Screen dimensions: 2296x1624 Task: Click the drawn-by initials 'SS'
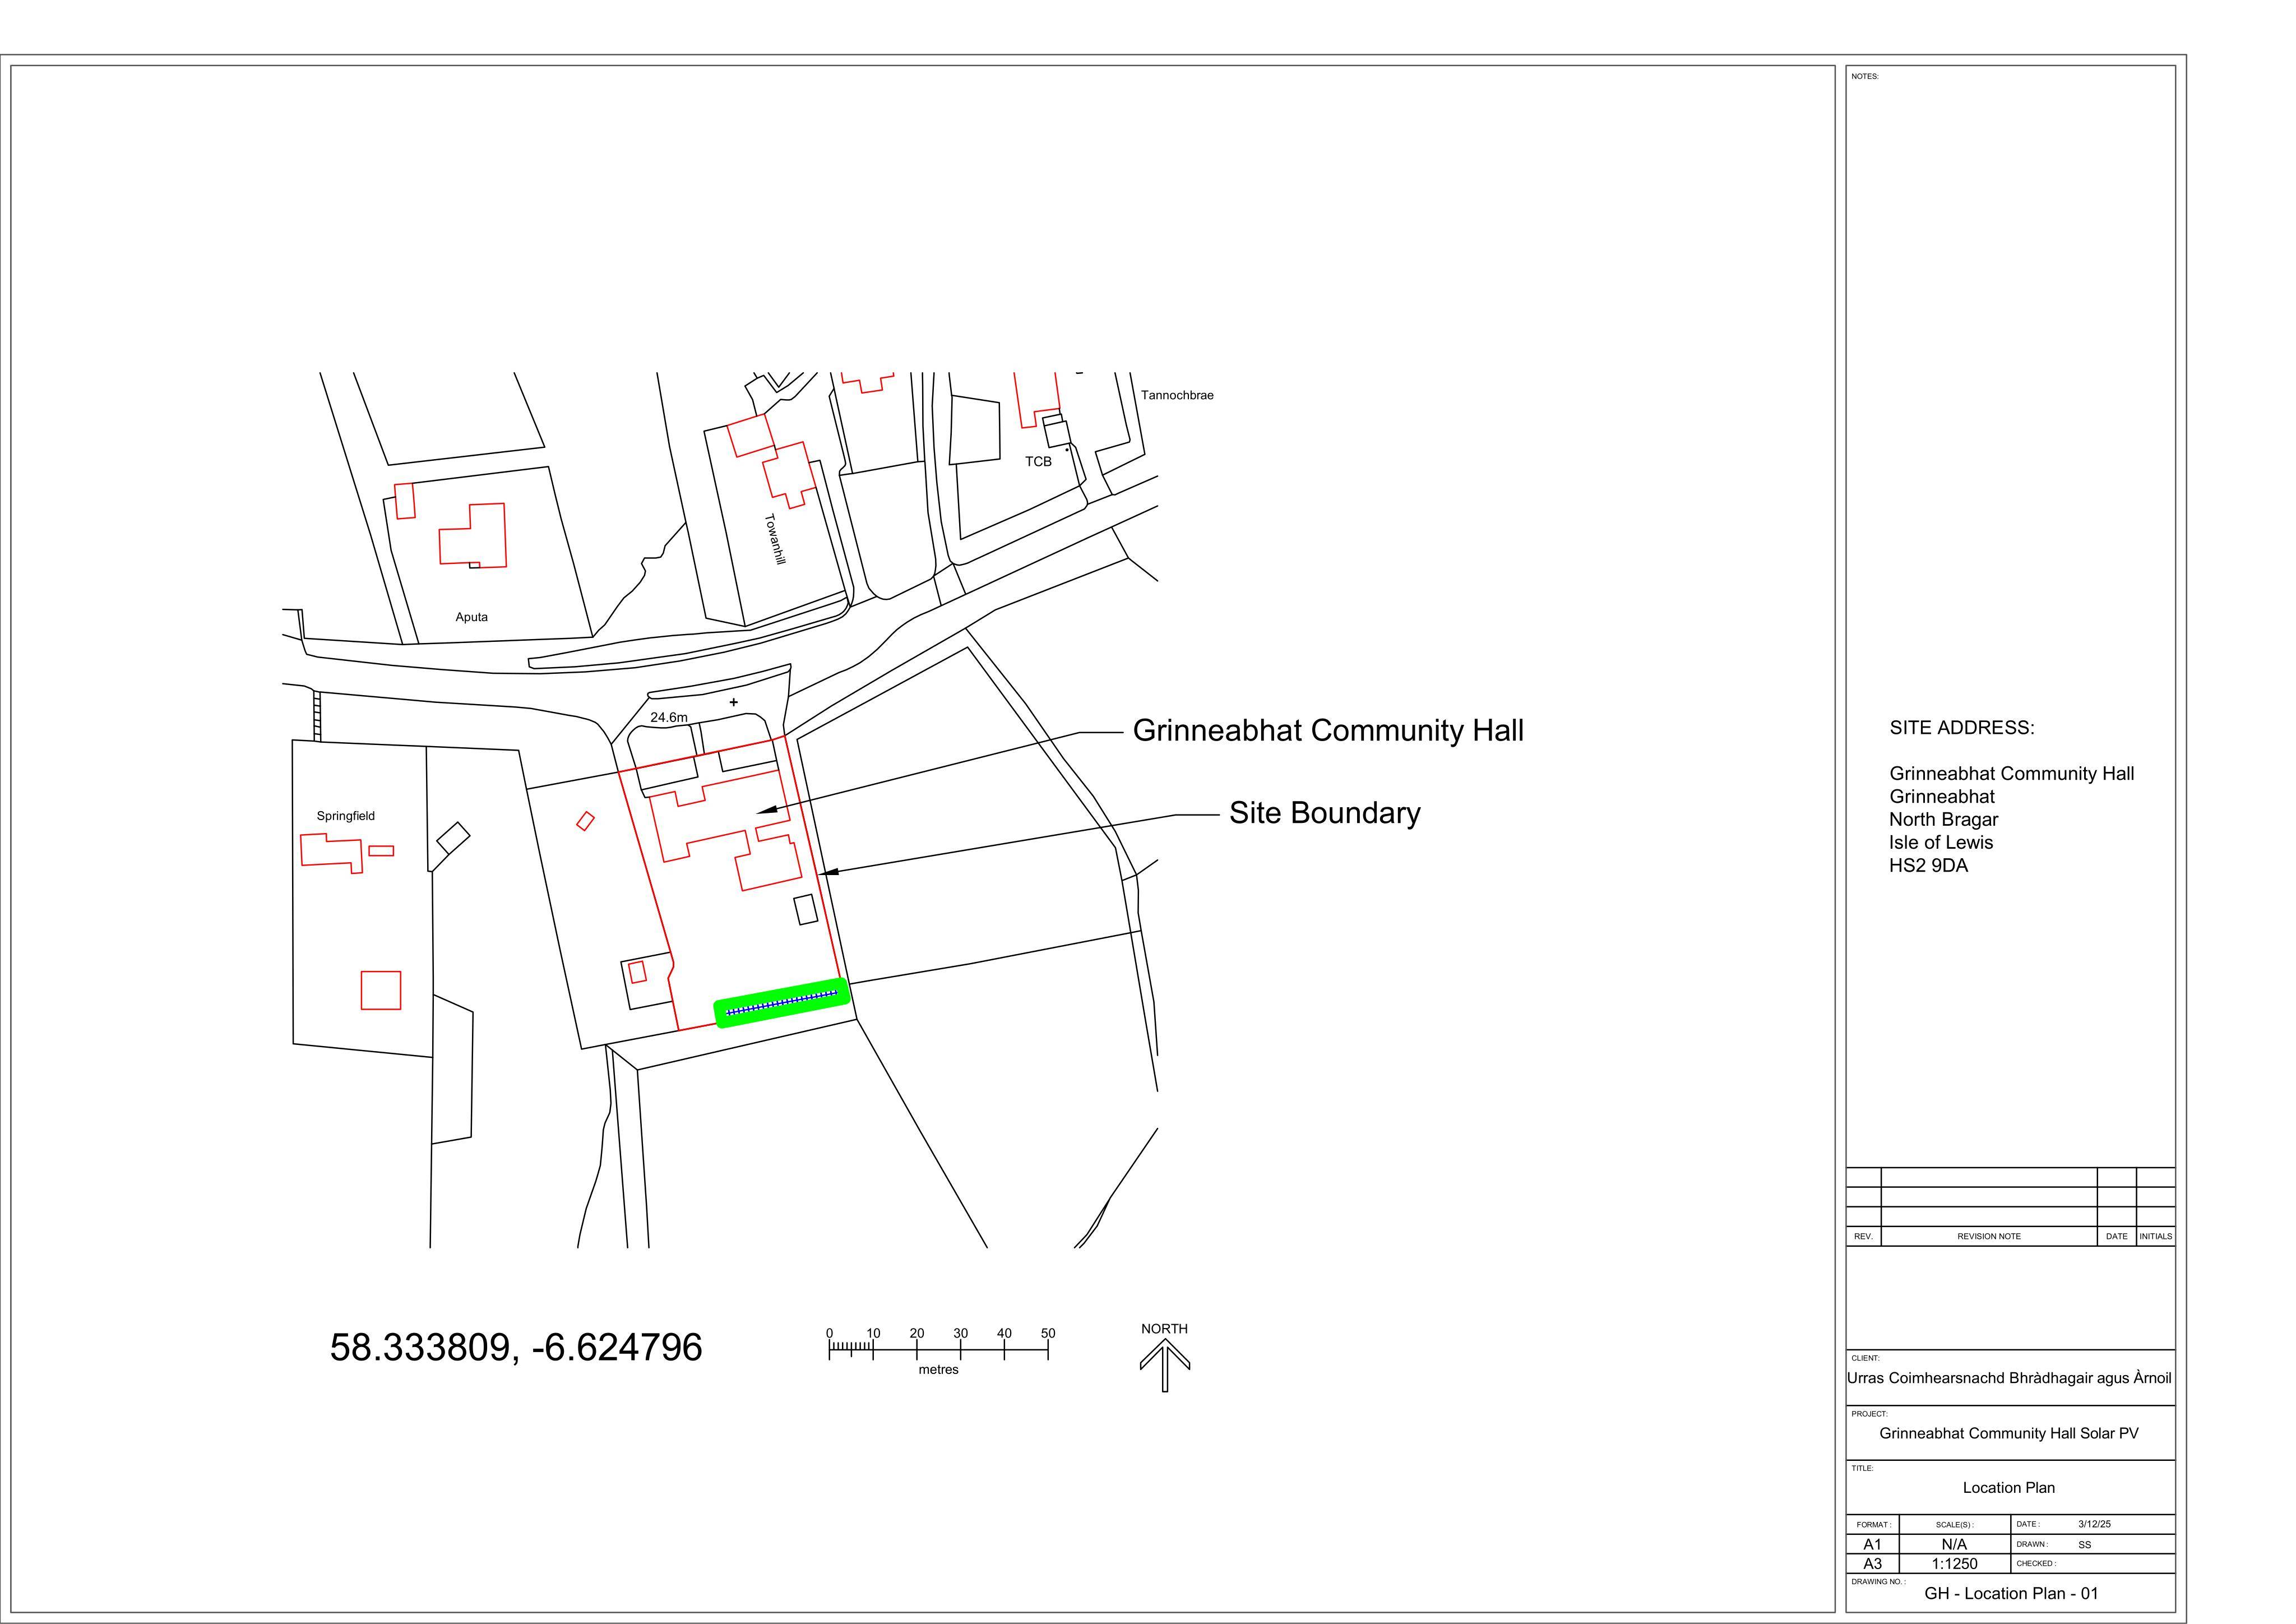(2084, 1545)
